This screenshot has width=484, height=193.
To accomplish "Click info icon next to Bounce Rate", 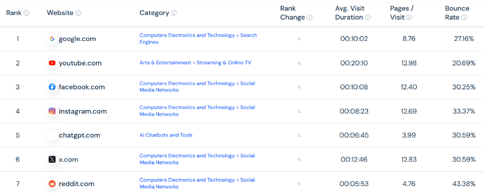I will click(x=465, y=18).
